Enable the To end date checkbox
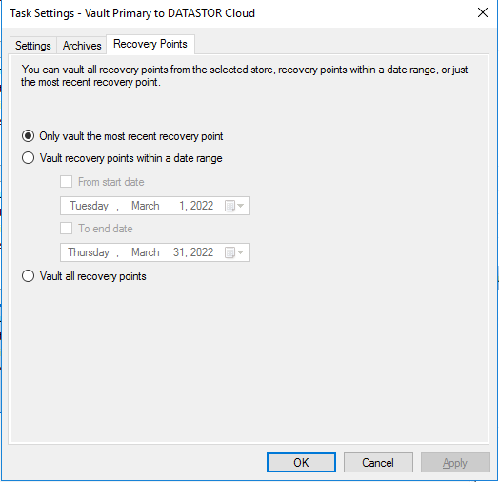Screen dimensions: 499x482 (67, 229)
